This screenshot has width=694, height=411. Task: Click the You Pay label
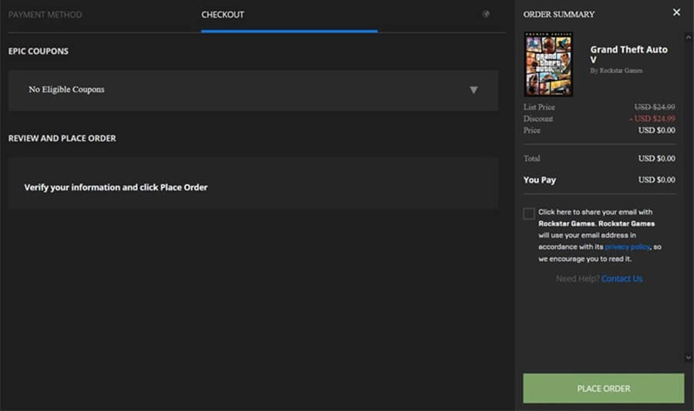(x=540, y=180)
